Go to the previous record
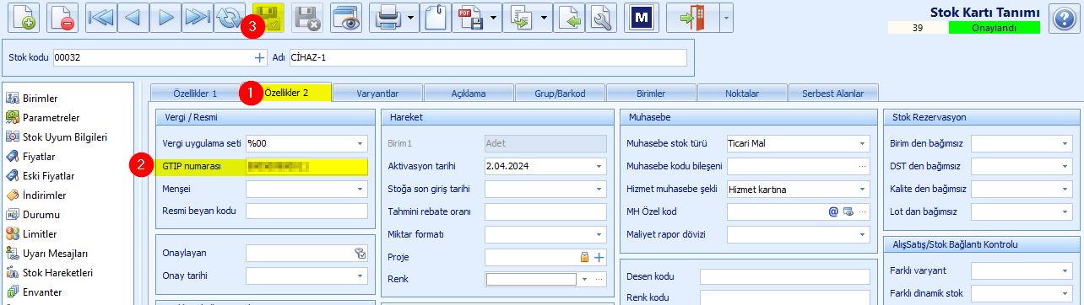Screen dimensions: 1084x305 tap(133, 18)
